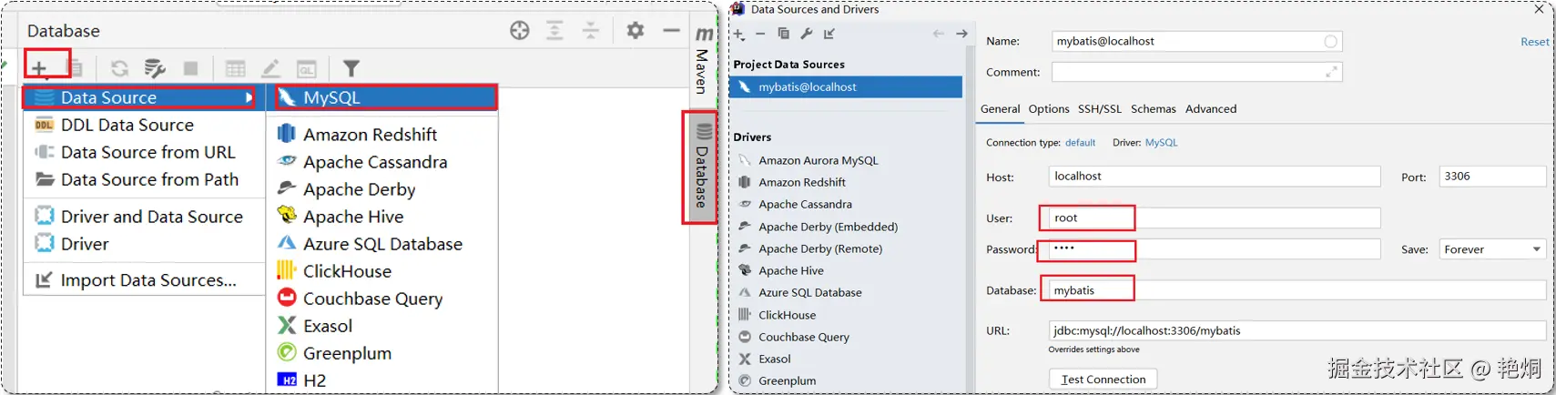Click the Back arrow in Data Sources dialog

click(x=939, y=34)
